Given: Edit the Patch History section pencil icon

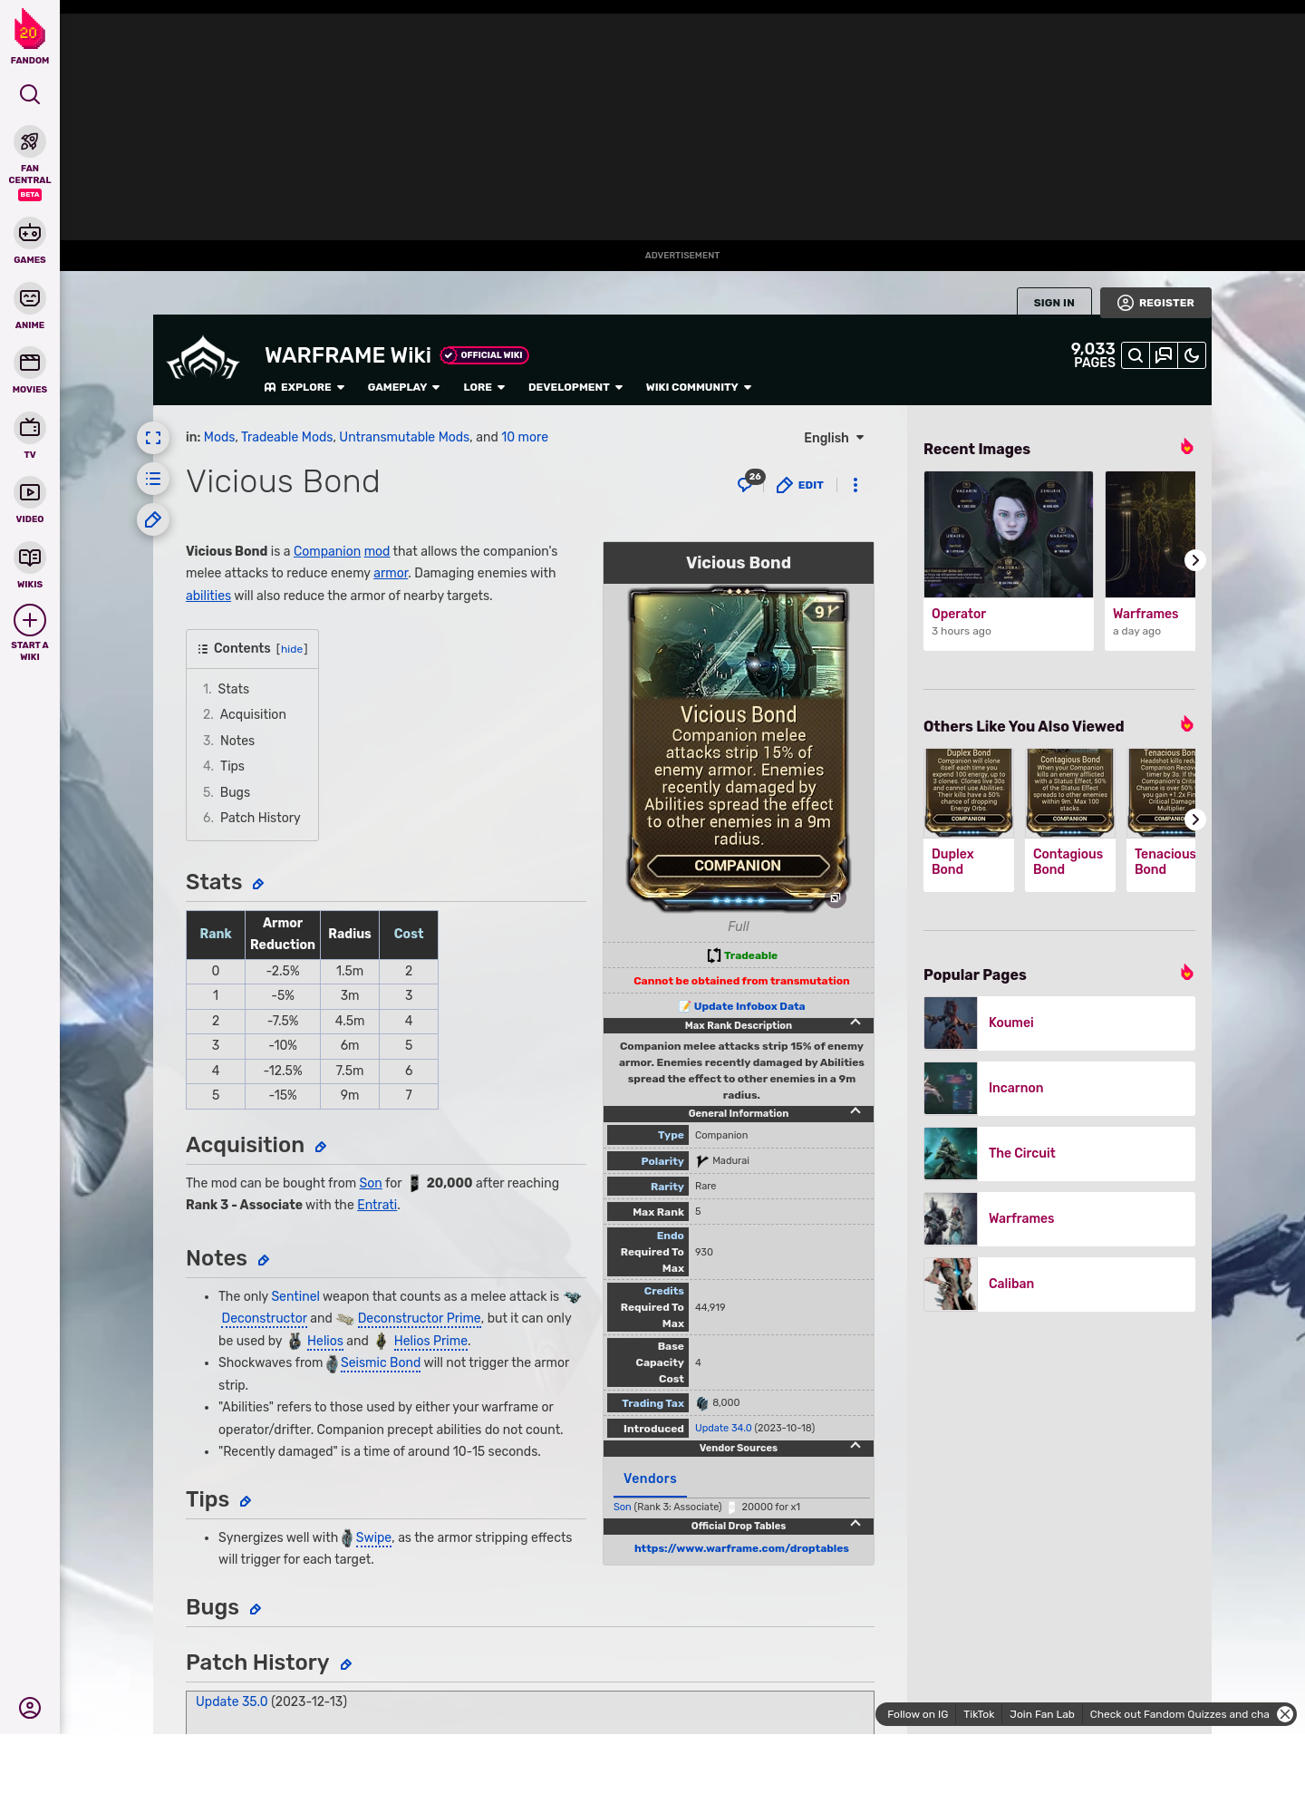Looking at the screenshot, I should click(x=345, y=1664).
